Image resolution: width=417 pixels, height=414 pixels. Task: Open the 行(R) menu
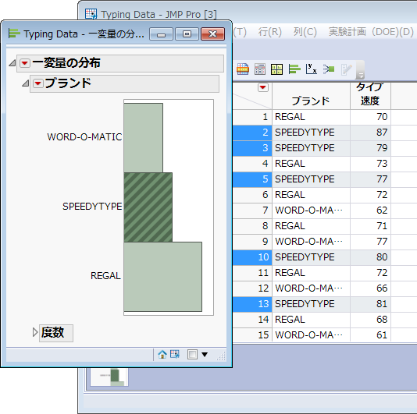click(x=269, y=32)
